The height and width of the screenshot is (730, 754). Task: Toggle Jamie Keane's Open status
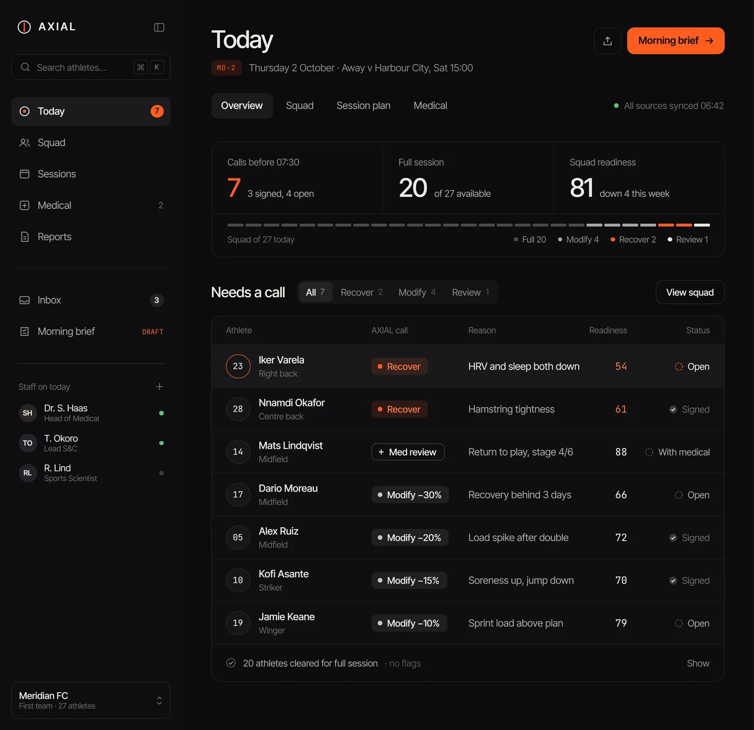pos(692,623)
